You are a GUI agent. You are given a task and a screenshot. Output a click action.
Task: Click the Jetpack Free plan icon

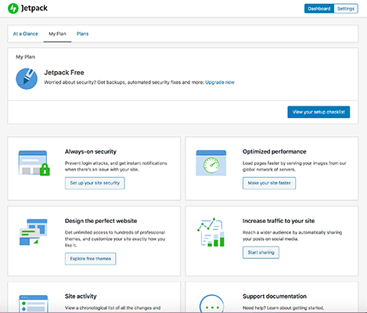27,79
